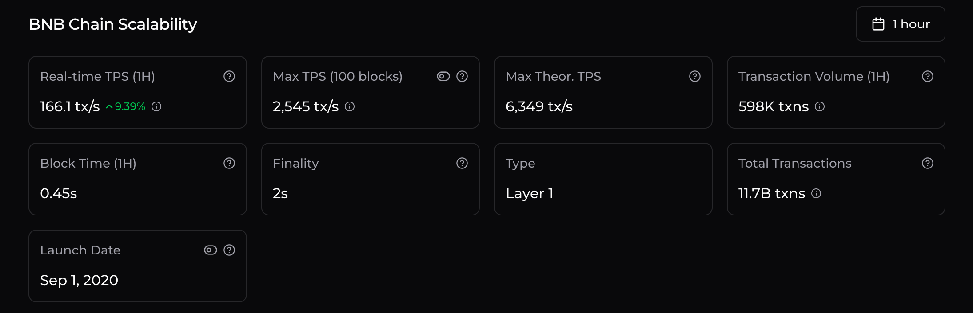Open the calendar icon in the time selector
Viewport: 973px width, 313px height.
pos(879,24)
